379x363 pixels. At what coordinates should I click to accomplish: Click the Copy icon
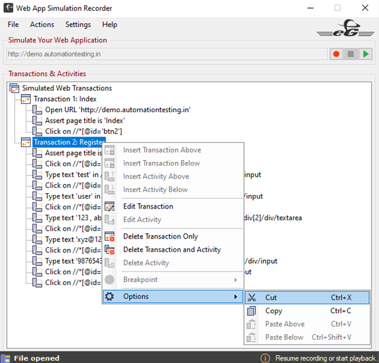tap(252, 311)
